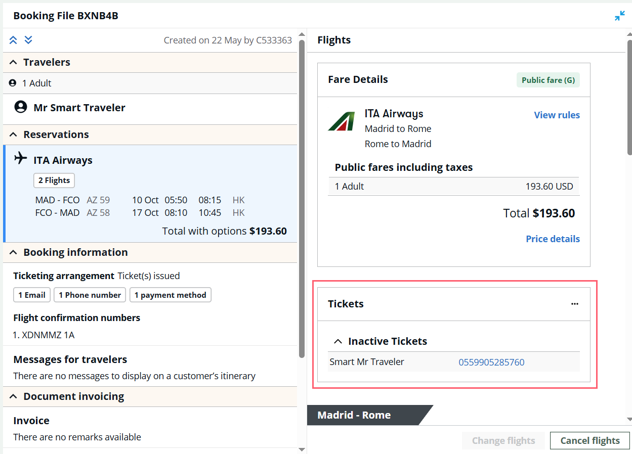This screenshot has height=454, width=632.
Task: Click the Booking File BXNB4B title
Action: tap(66, 16)
